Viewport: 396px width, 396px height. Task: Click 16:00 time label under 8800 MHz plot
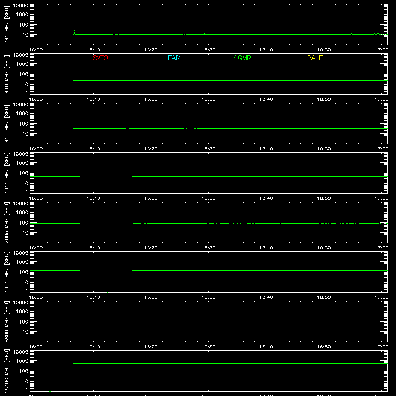tap(36, 347)
